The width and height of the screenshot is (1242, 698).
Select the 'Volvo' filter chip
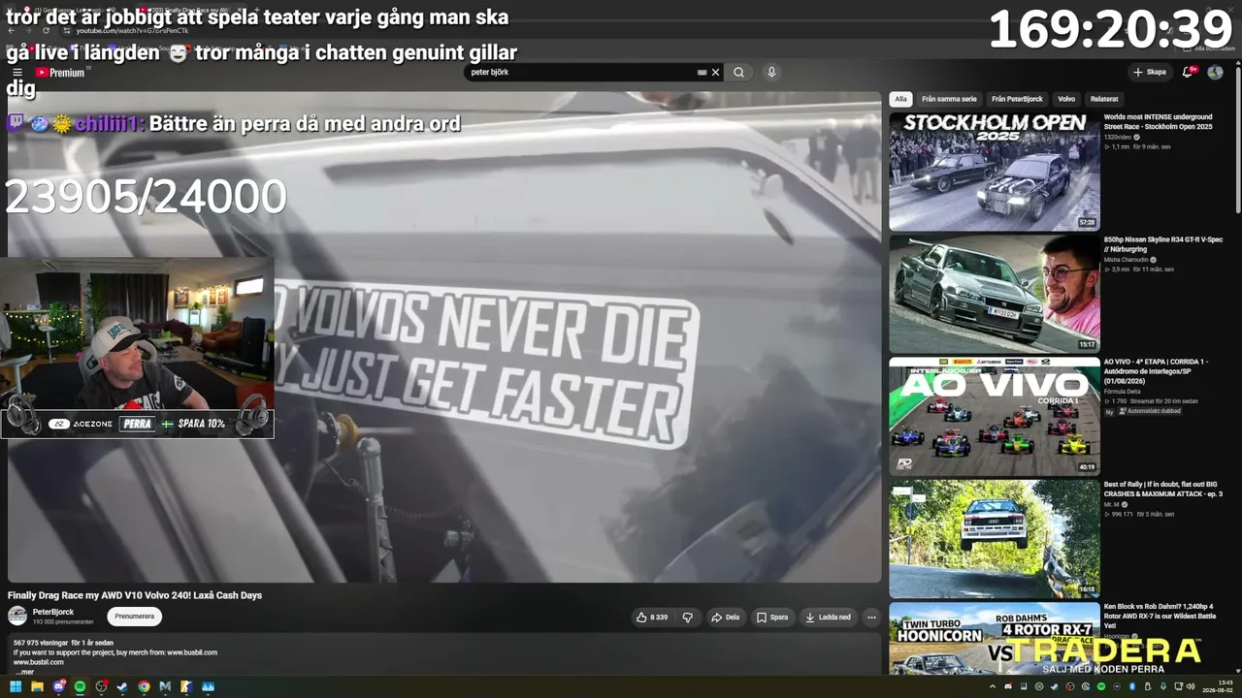coord(1066,99)
